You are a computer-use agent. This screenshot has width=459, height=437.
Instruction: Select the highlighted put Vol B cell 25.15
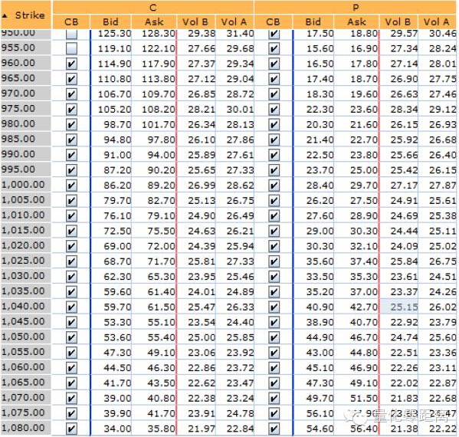coord(399,307)
